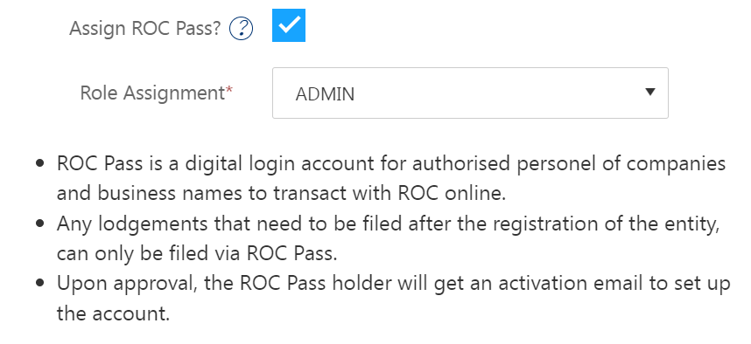Open the Role Assignment dropdown
This screenshot has height=344, width=751.
point(470,93)
